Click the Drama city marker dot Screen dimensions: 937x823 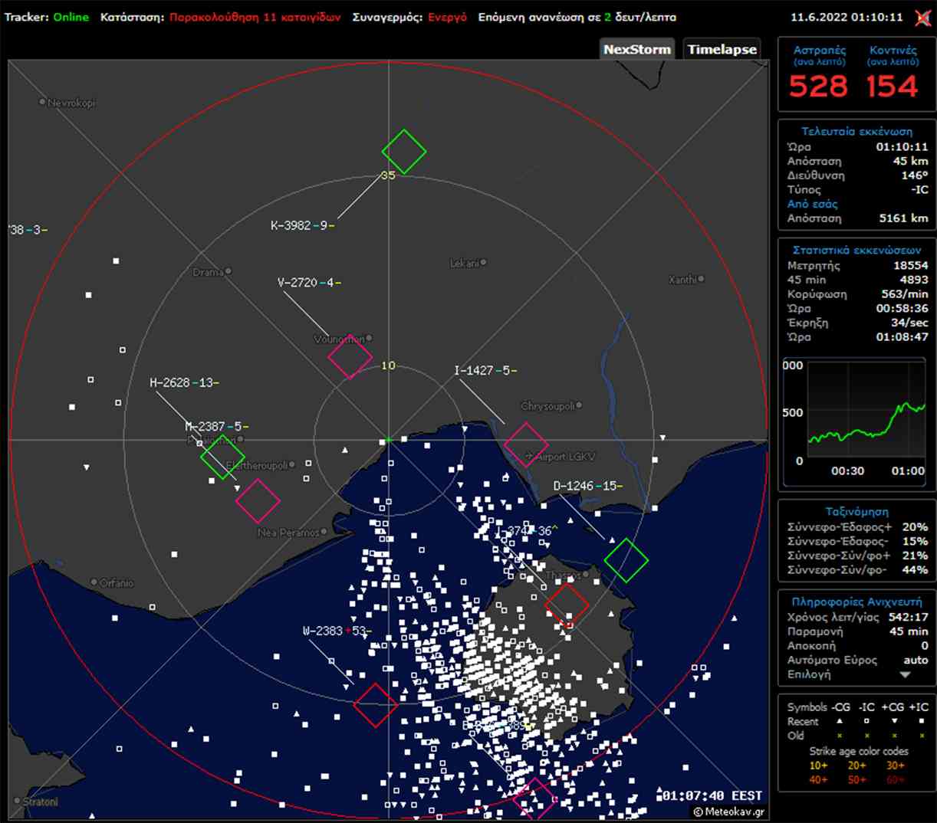pyautogui.click(x=228, y=271)
